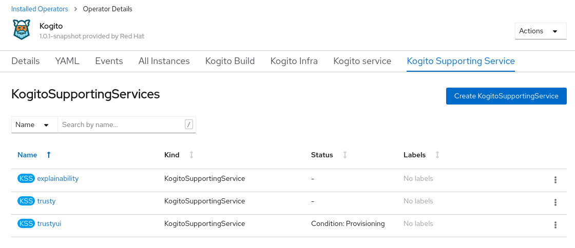
Task: Click the Name column sort arrow
Action: coord(49,155)
